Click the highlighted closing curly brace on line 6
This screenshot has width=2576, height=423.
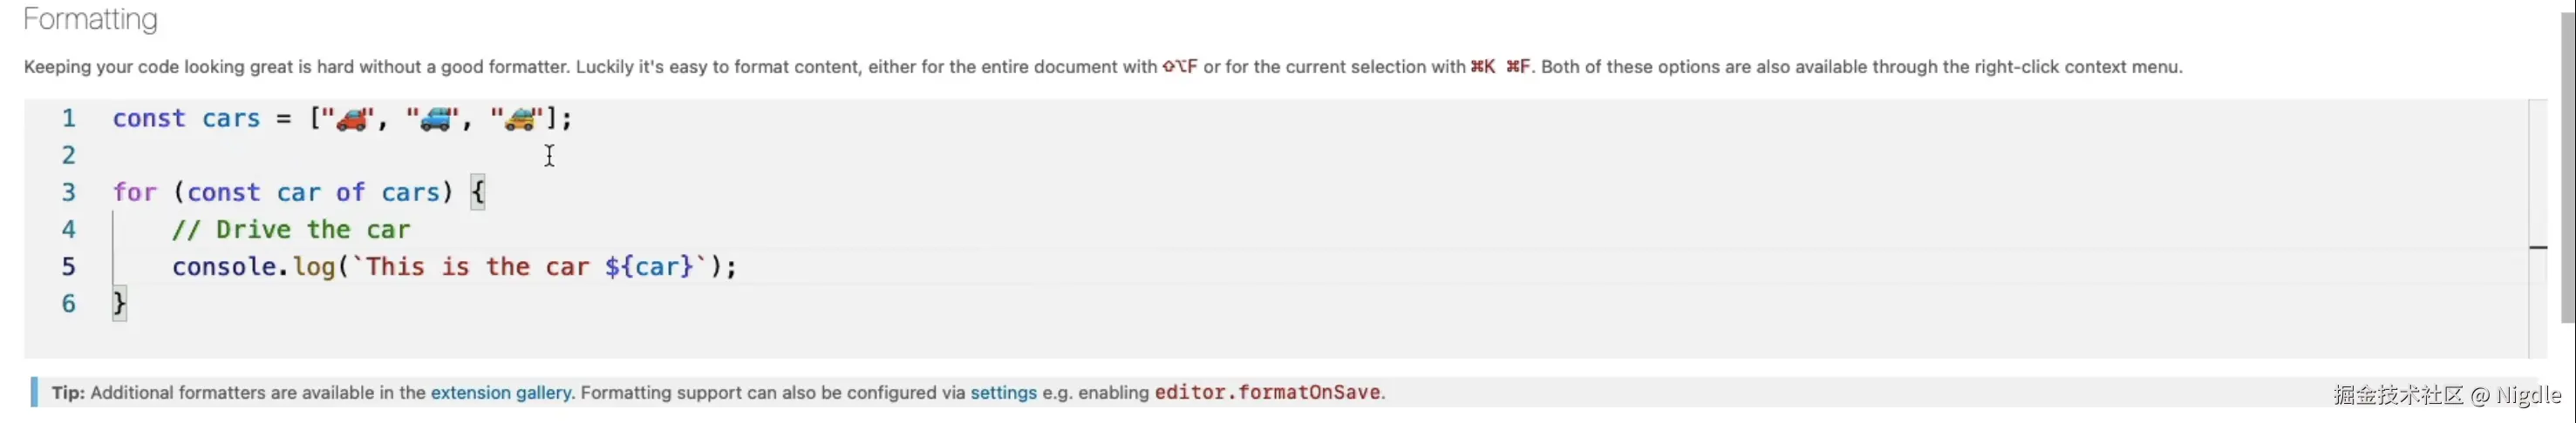[x=120, y=302]
